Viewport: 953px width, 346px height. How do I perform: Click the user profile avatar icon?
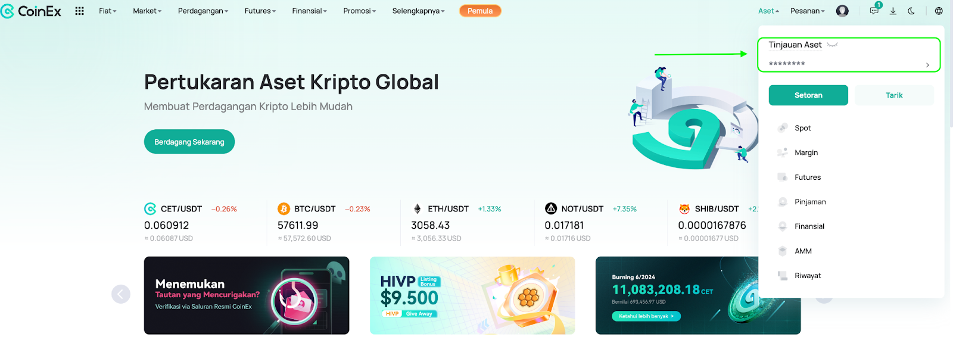tap(842, 11)
